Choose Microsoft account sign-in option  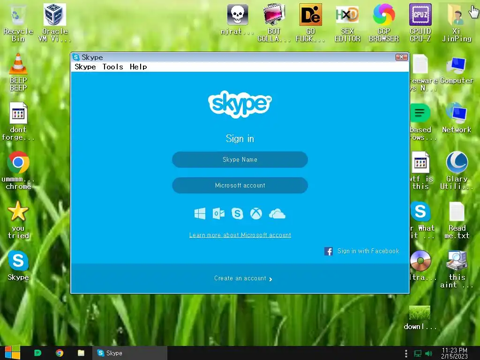240,185
